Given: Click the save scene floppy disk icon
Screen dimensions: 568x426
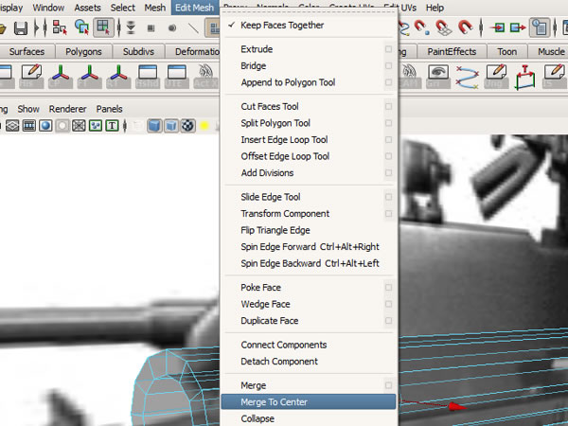Looking at the screenshot, I should coord(21,27).
